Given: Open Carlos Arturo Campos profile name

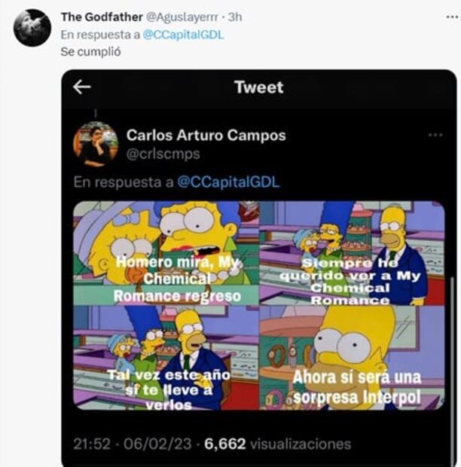Looking at the screenshot, I should pos(206,136).
